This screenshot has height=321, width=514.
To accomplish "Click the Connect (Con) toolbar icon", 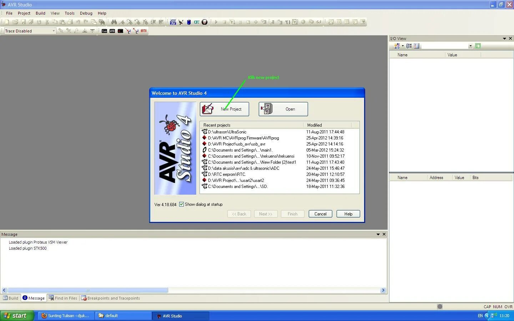I will 104,31.
